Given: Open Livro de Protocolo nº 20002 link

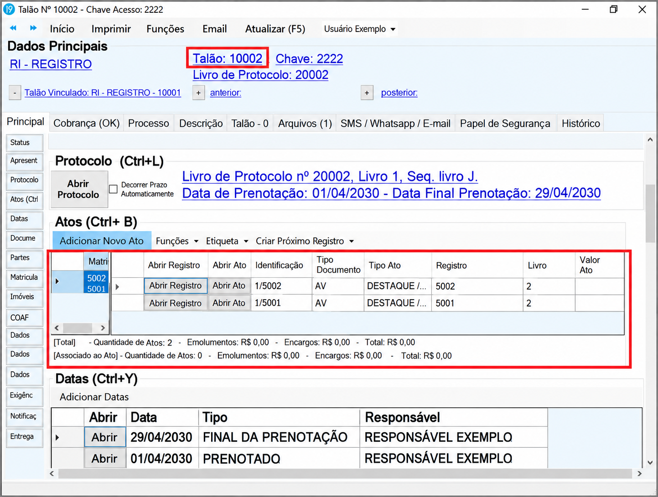Looking at the screenshot, I should click(x=330, y=176).
